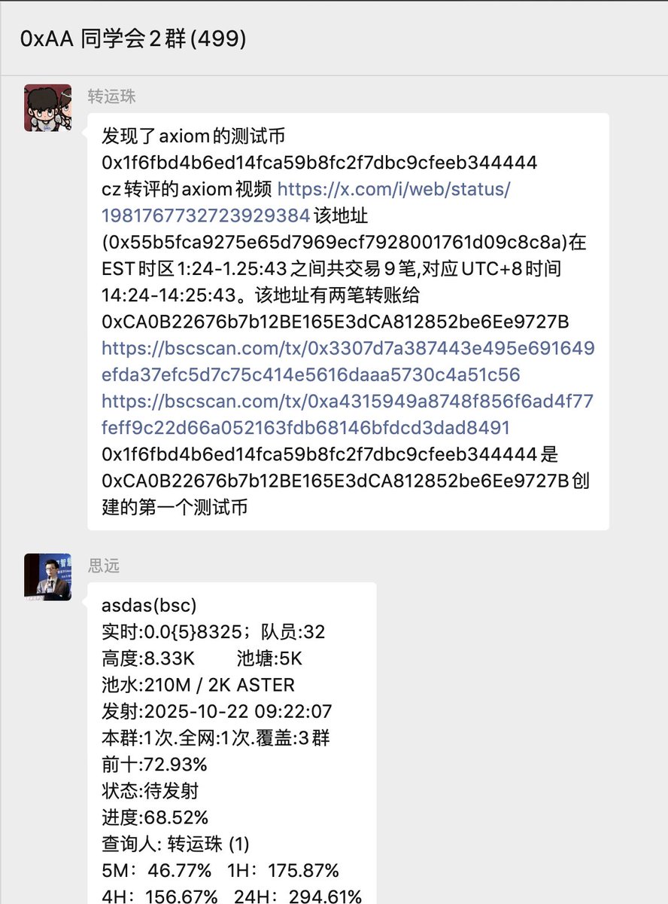
Task: Open 思远's profile avatar
Action: pos(48,577)
